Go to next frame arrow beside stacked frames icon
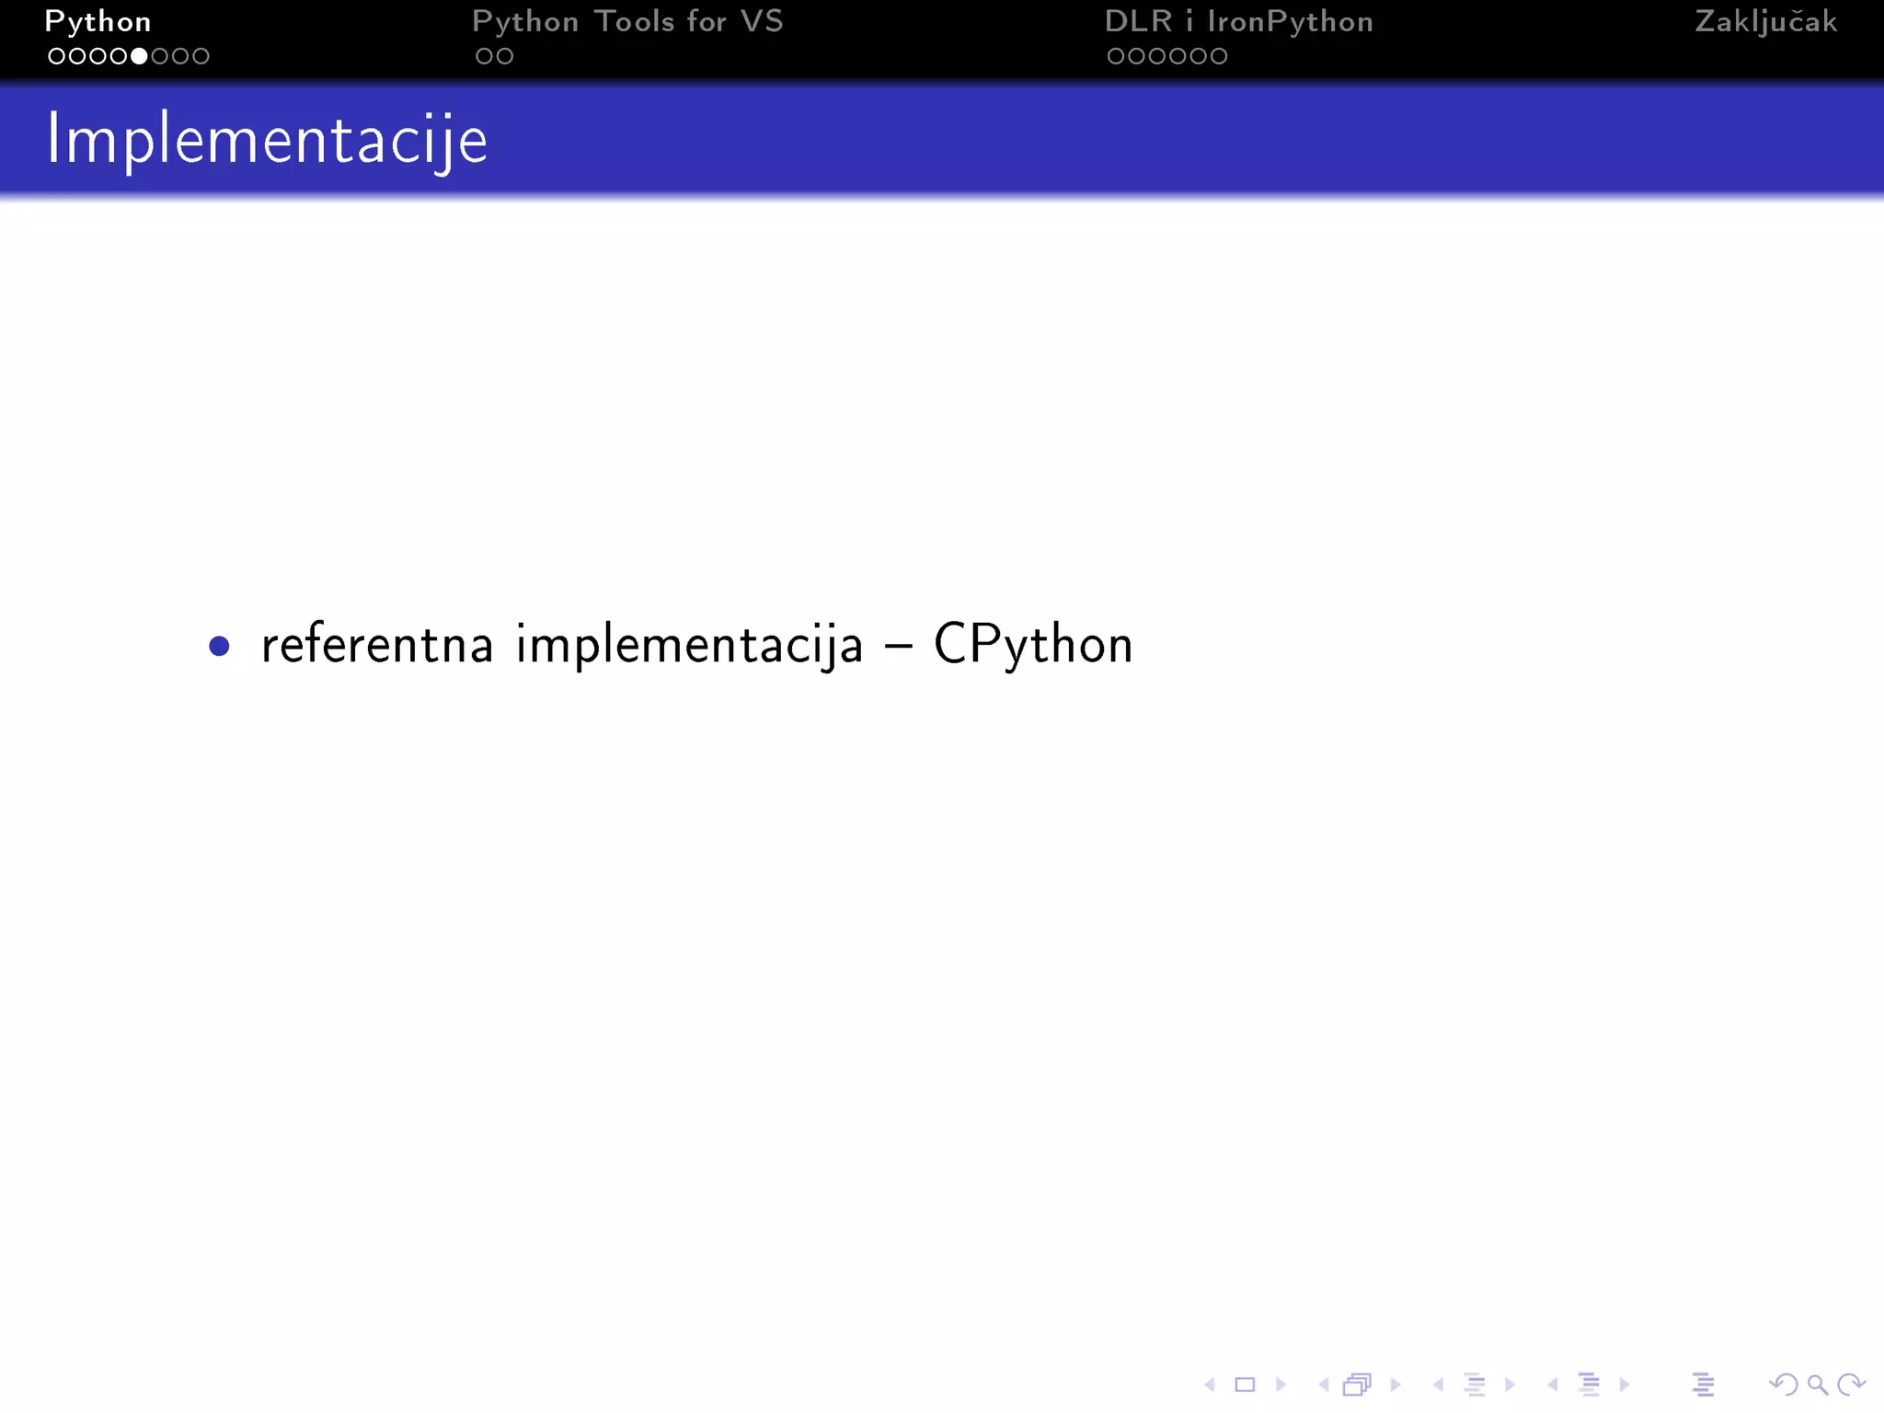Viewport: 1884px width, 1413px height. pyautogui.click(x=1396, y=1384)
